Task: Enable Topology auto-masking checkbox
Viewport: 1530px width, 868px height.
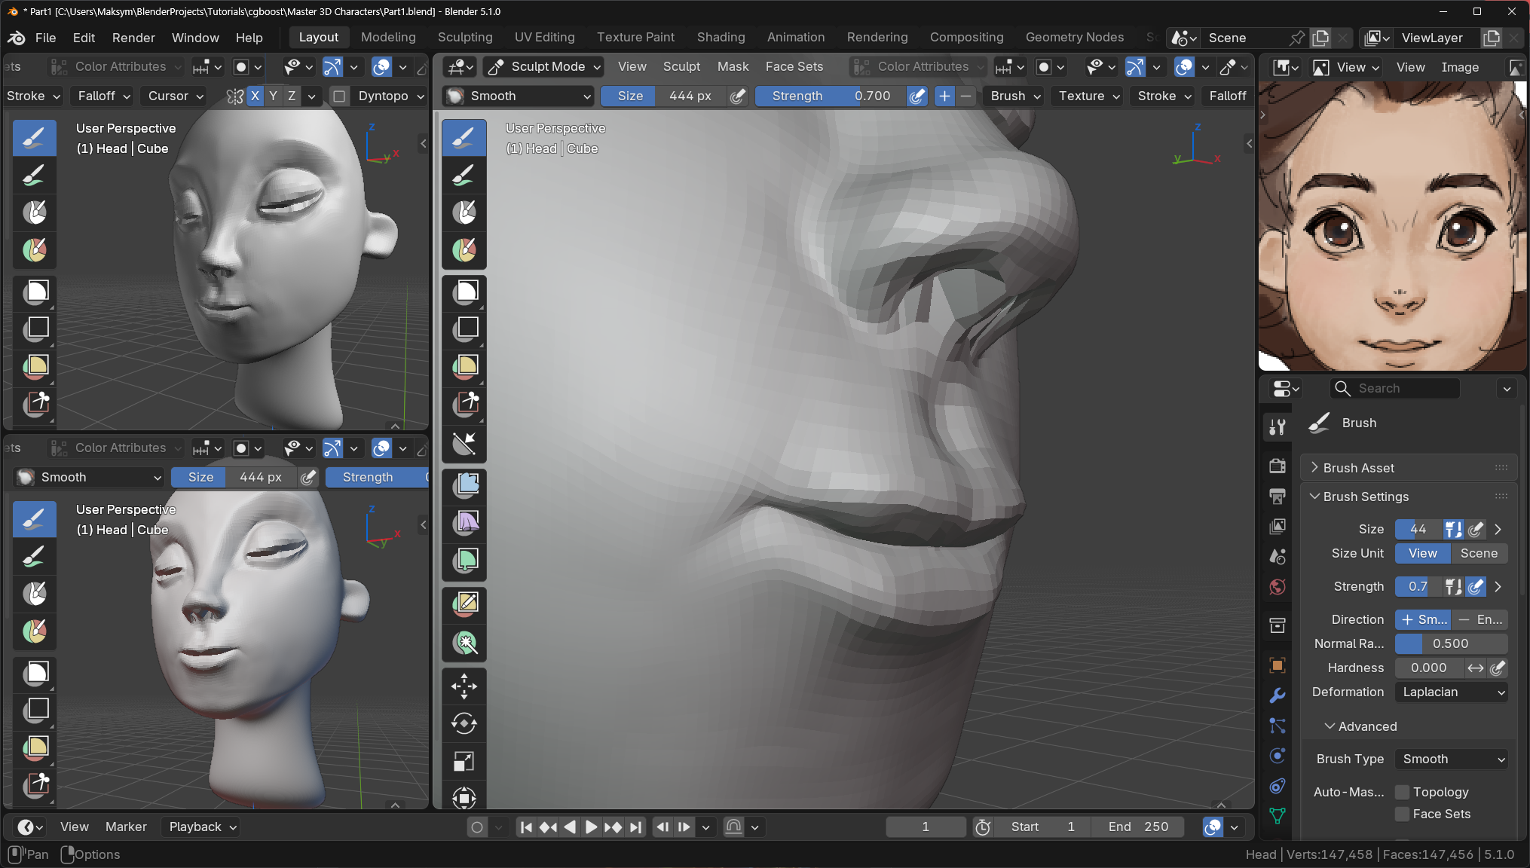Action: [1403, 792]
